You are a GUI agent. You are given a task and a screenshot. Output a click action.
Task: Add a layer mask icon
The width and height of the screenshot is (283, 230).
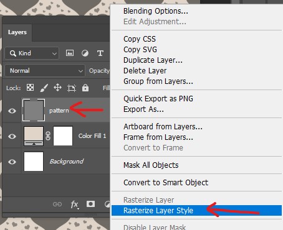tap(90, 204)
